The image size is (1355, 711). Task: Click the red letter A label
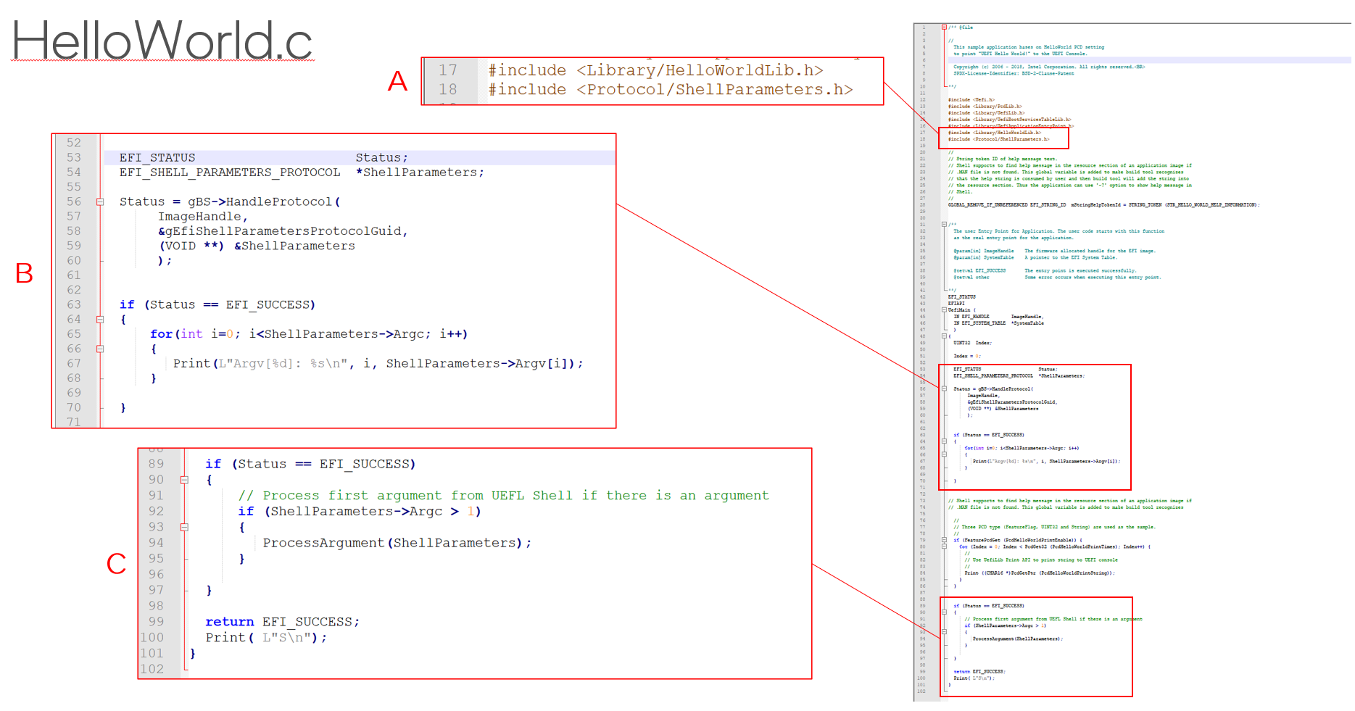point(397,81)
